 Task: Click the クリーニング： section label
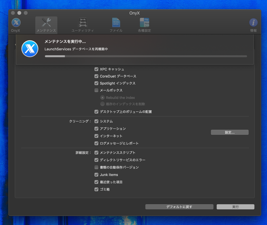pos(80,121)
